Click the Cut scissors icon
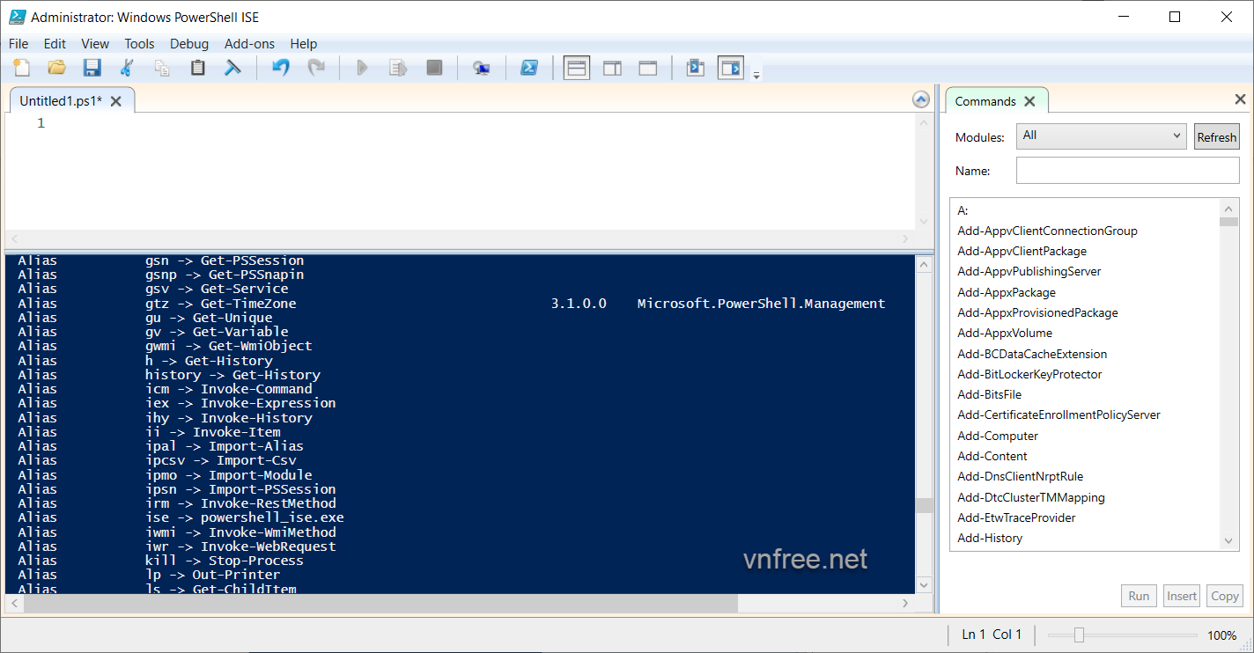This screenshot has width=1254, height=653. [127, 68]
